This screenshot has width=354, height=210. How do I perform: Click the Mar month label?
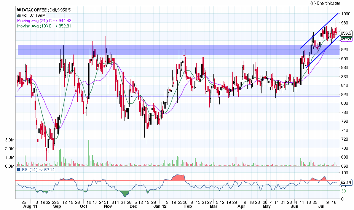coord(214,207)
